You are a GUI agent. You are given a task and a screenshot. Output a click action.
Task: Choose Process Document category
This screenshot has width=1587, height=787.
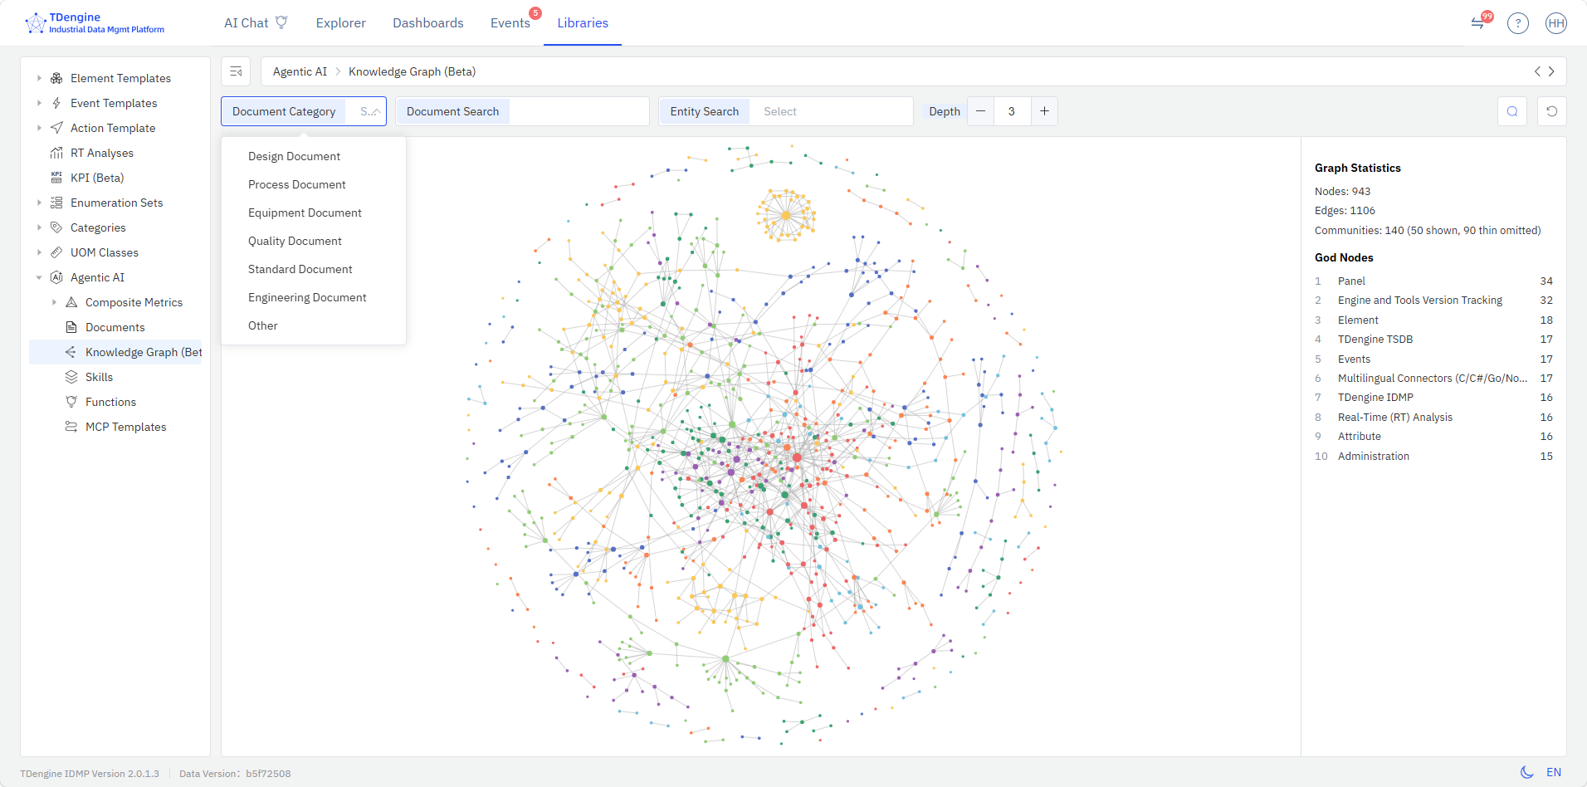coord(314,184)
